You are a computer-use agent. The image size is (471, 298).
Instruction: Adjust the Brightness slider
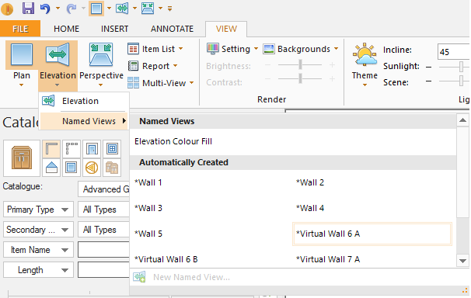pyautogui.click(x=300, y=64)
